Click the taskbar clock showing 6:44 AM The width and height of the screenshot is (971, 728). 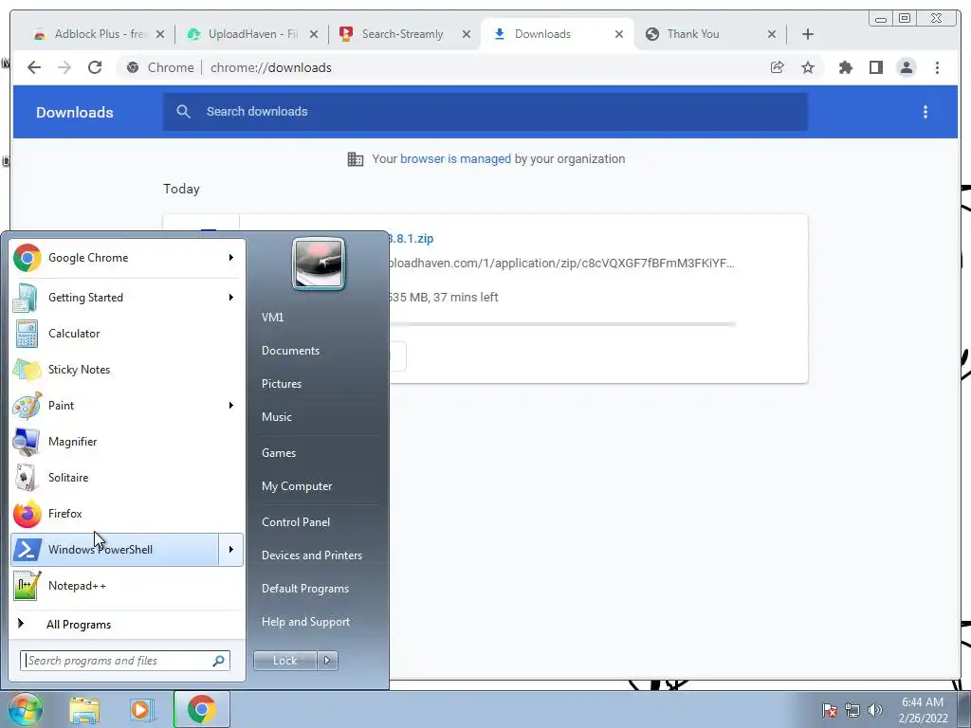[x=923, y=710]
